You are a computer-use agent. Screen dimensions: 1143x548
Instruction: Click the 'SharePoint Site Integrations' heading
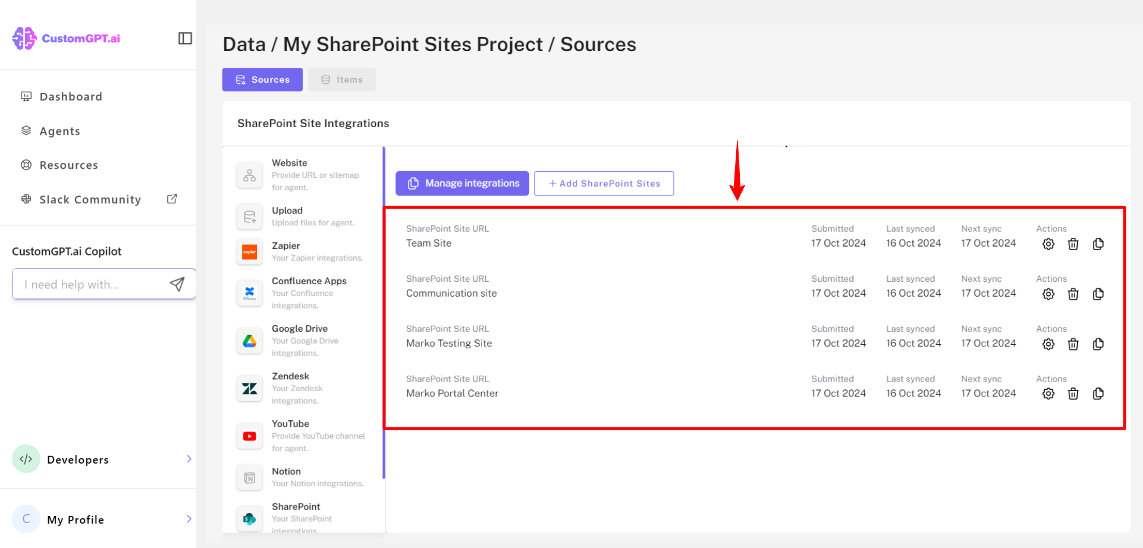(313, 123)
